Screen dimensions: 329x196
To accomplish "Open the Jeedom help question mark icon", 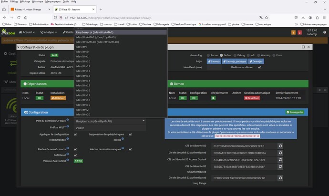I will tap(325, 32).
